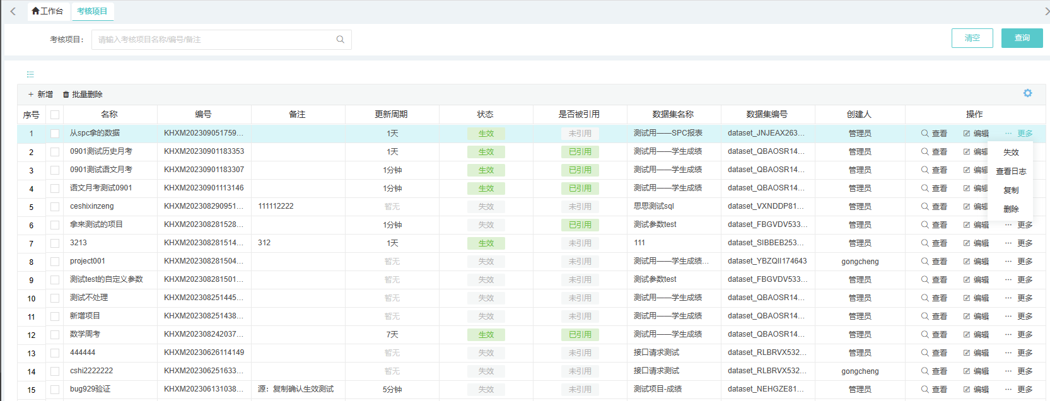Edit the 数学周考 row
Image resolution: width=1050 pixels, height=401 pixels.
click(976, 335)
